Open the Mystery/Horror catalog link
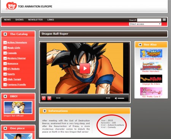 tap(16, 58)
